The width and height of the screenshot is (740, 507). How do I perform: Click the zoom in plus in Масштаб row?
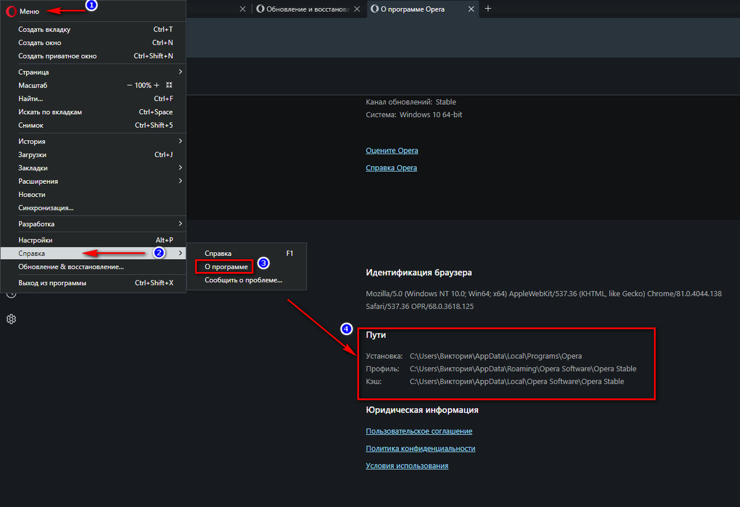[157, 85]
